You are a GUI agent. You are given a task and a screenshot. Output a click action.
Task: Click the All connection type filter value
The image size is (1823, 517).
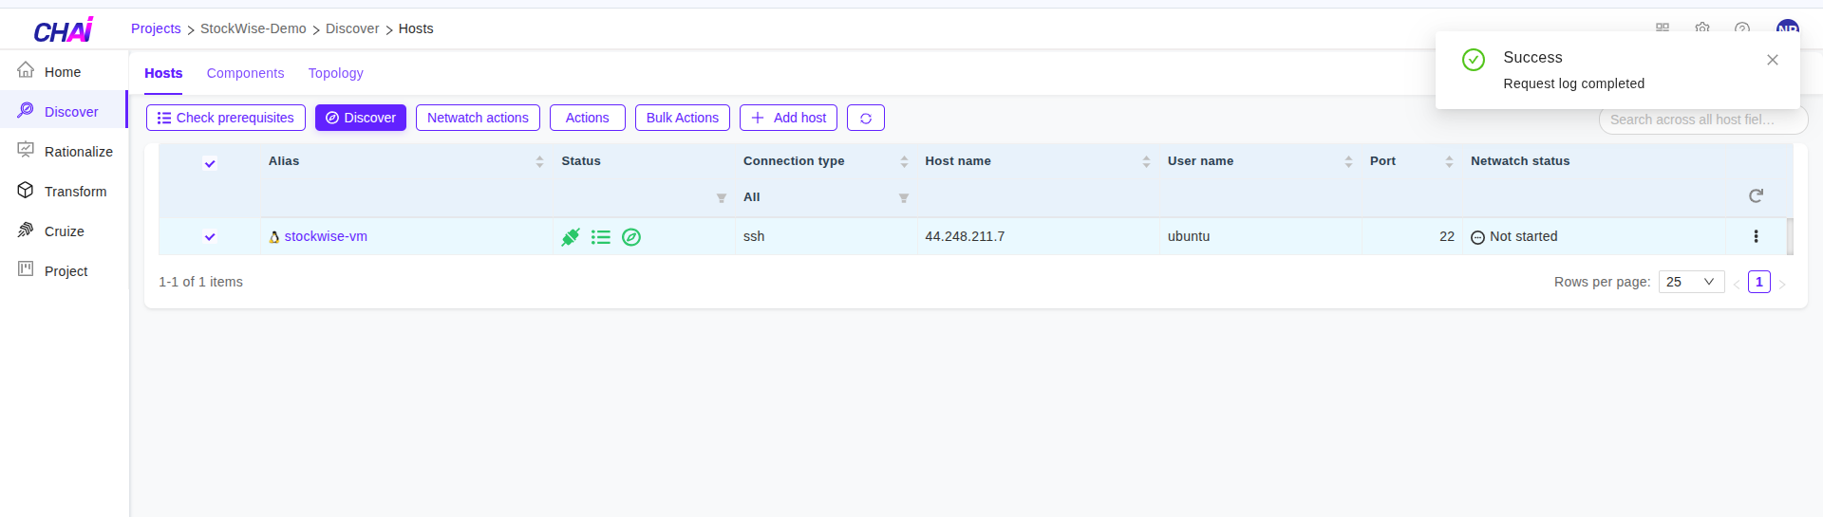point(752,197)
